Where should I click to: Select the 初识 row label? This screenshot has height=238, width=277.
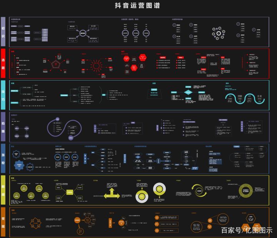coord(3,32)
